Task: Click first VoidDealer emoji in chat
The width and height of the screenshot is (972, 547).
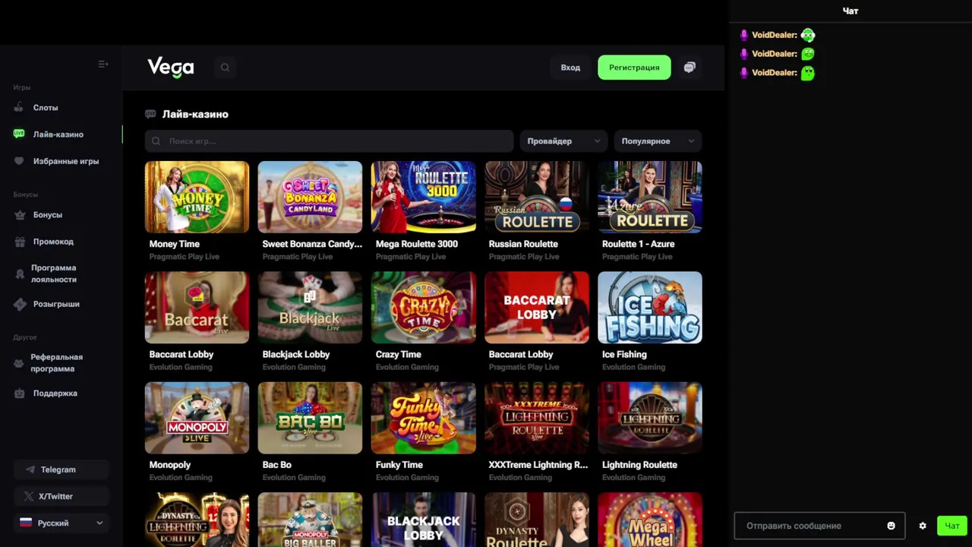Action: point(808,35)
